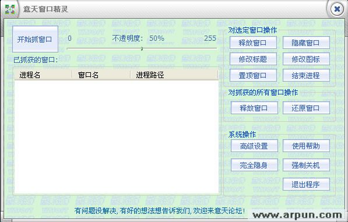Click 释放窗口 under 对抓获的所有窗口操作

coord(254,108)
